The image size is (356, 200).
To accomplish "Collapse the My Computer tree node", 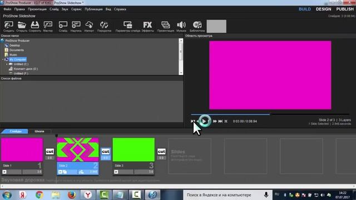I will (3, 59).
